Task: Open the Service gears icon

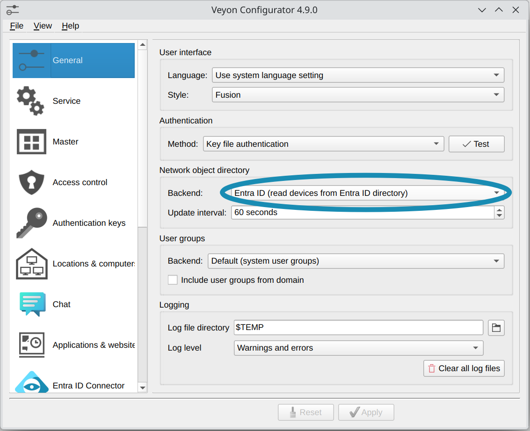Action: (x=30, y=101)
